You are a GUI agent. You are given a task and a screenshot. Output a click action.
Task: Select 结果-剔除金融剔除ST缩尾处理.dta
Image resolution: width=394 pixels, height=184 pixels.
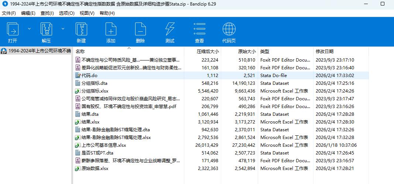(116, 130)
